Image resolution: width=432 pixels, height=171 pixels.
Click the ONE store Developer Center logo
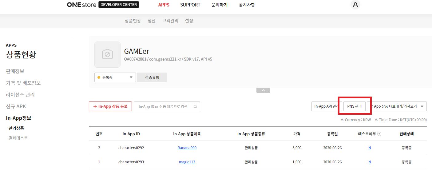pos(103,5)
